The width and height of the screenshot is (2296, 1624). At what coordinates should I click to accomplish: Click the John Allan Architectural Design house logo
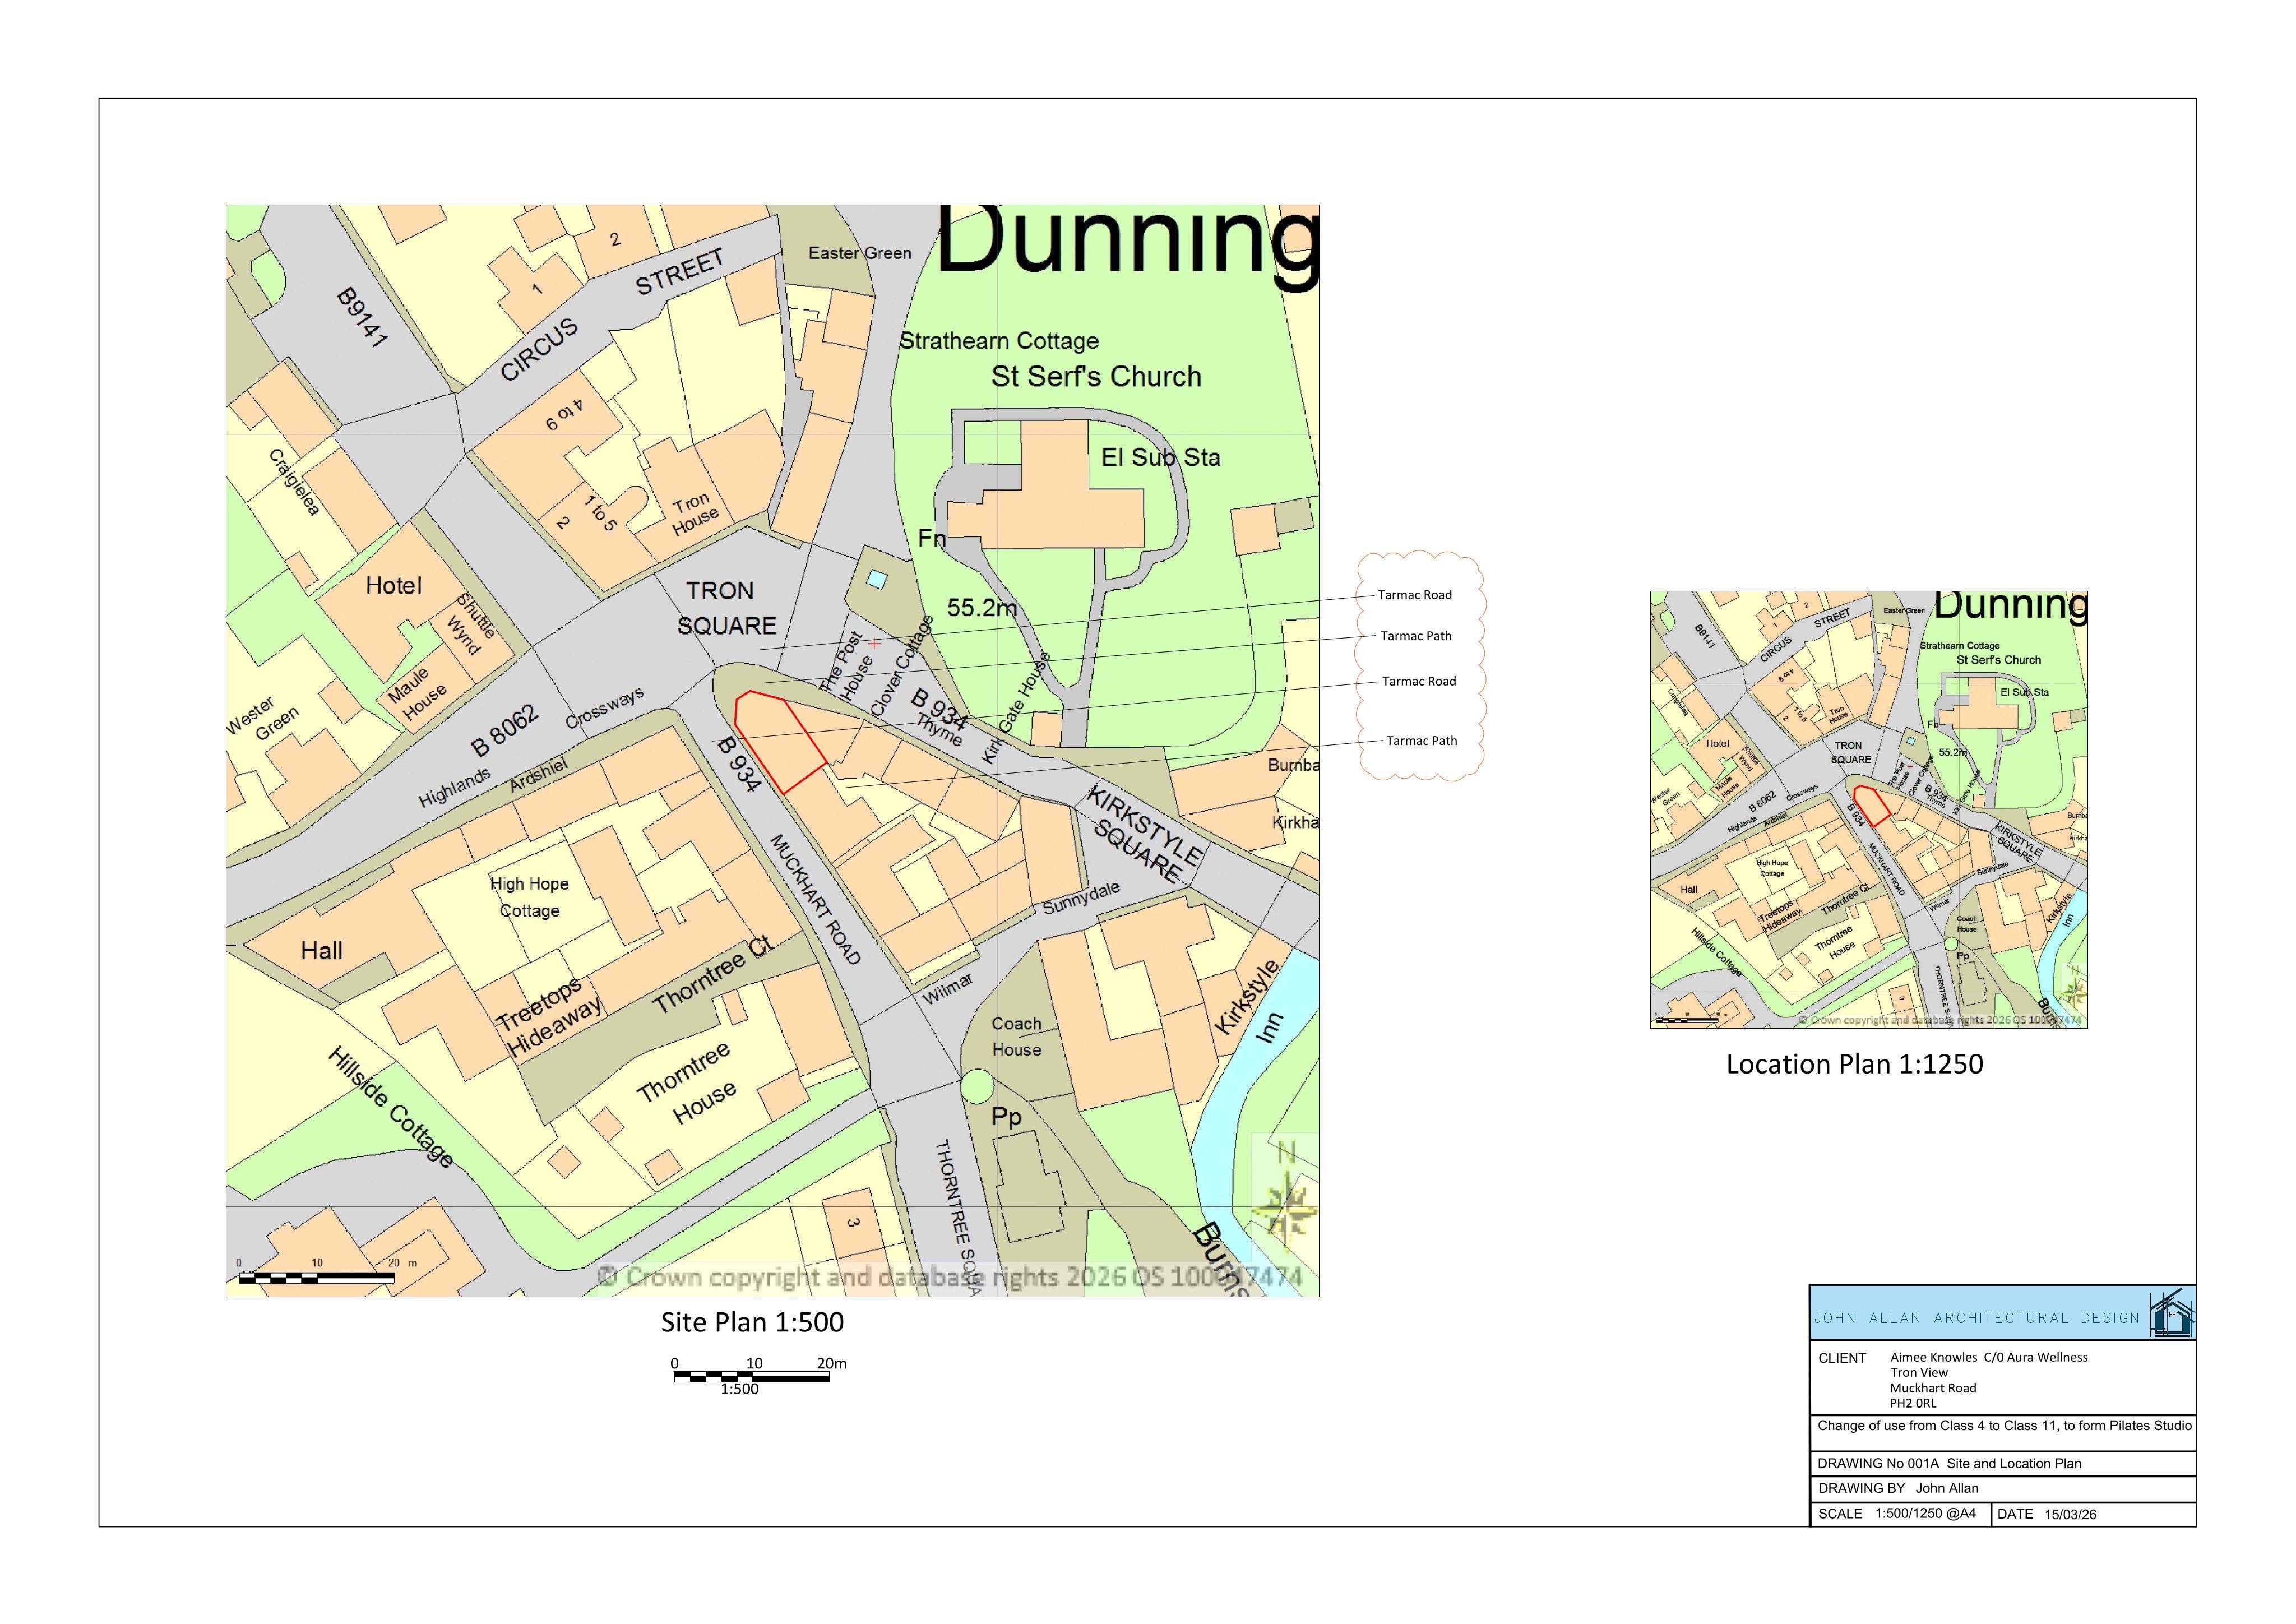point(2172,1314)
